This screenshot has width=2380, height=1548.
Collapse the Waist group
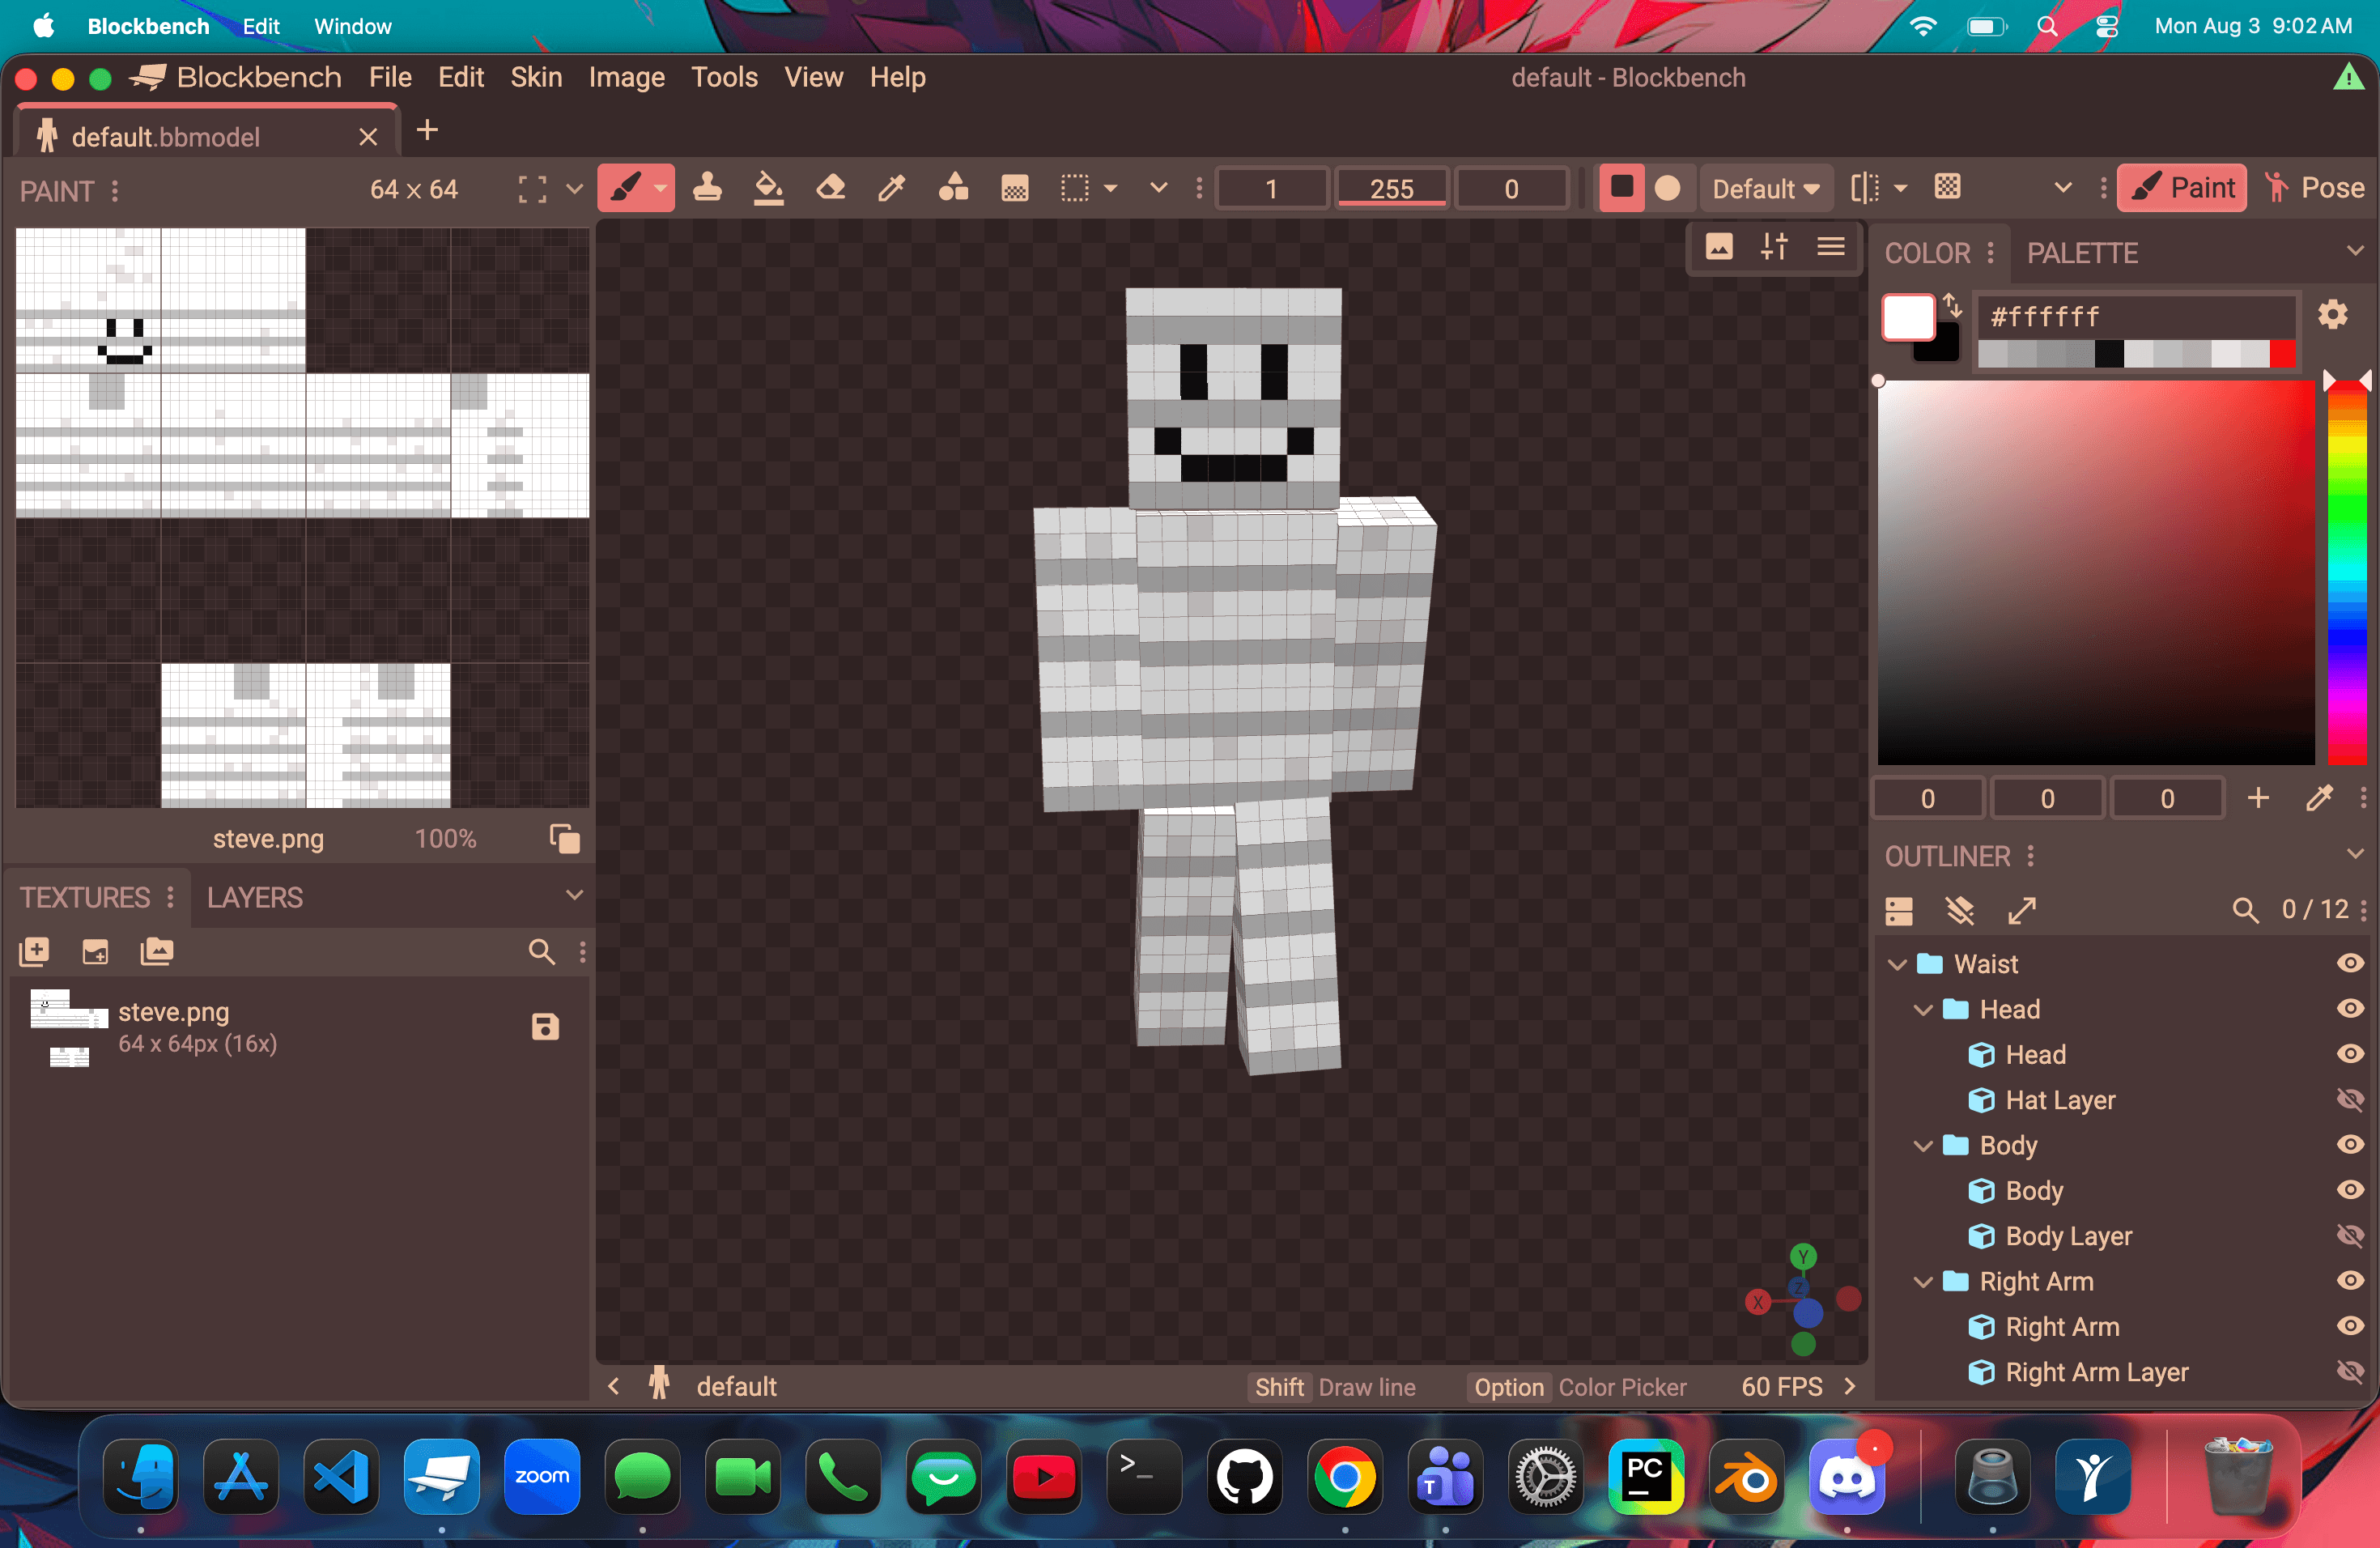pyautogui.click(x=1897, y=964)
